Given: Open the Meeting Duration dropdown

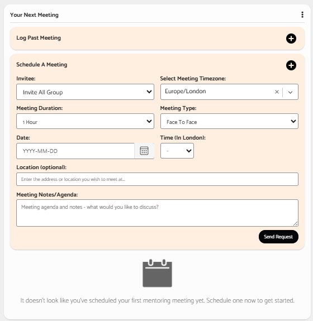Looking at the screenshot, I should tap(86, 121).
